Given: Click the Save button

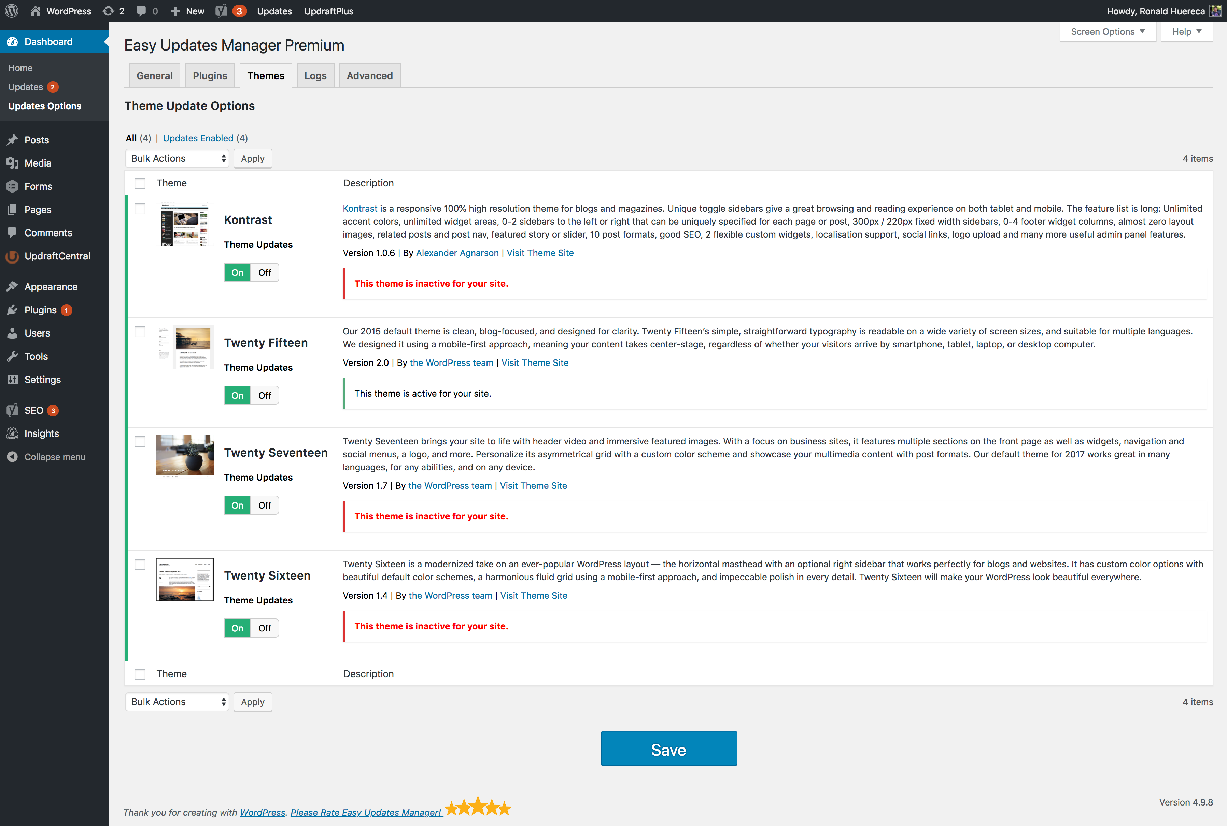Looking at the screenshot, I should (668, 749).
